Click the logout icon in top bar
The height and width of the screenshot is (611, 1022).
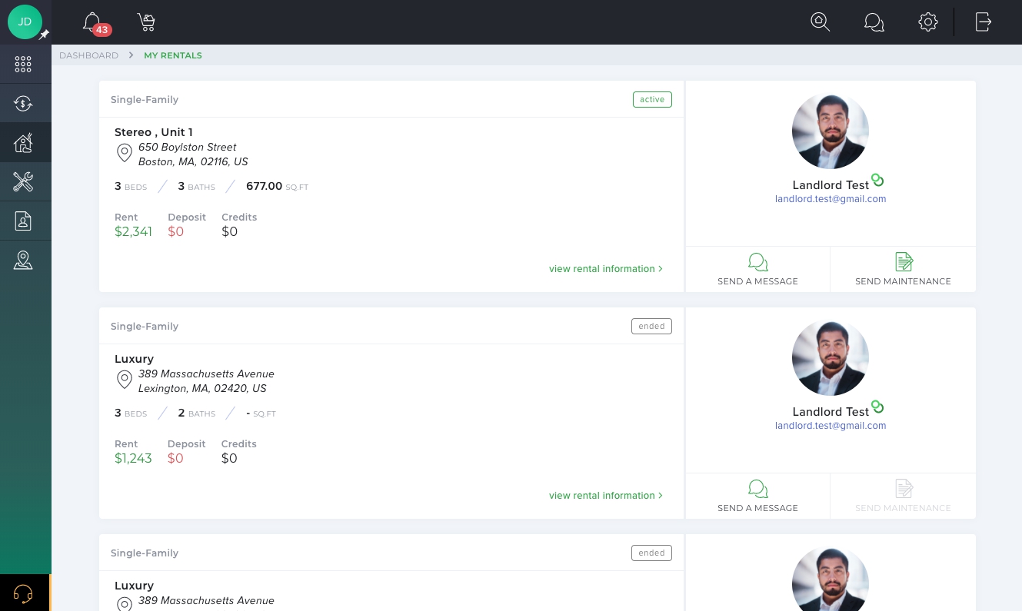tap(984, 22)
